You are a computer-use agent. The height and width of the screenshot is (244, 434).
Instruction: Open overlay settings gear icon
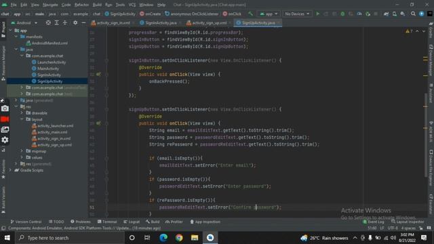tap(5, 140)
